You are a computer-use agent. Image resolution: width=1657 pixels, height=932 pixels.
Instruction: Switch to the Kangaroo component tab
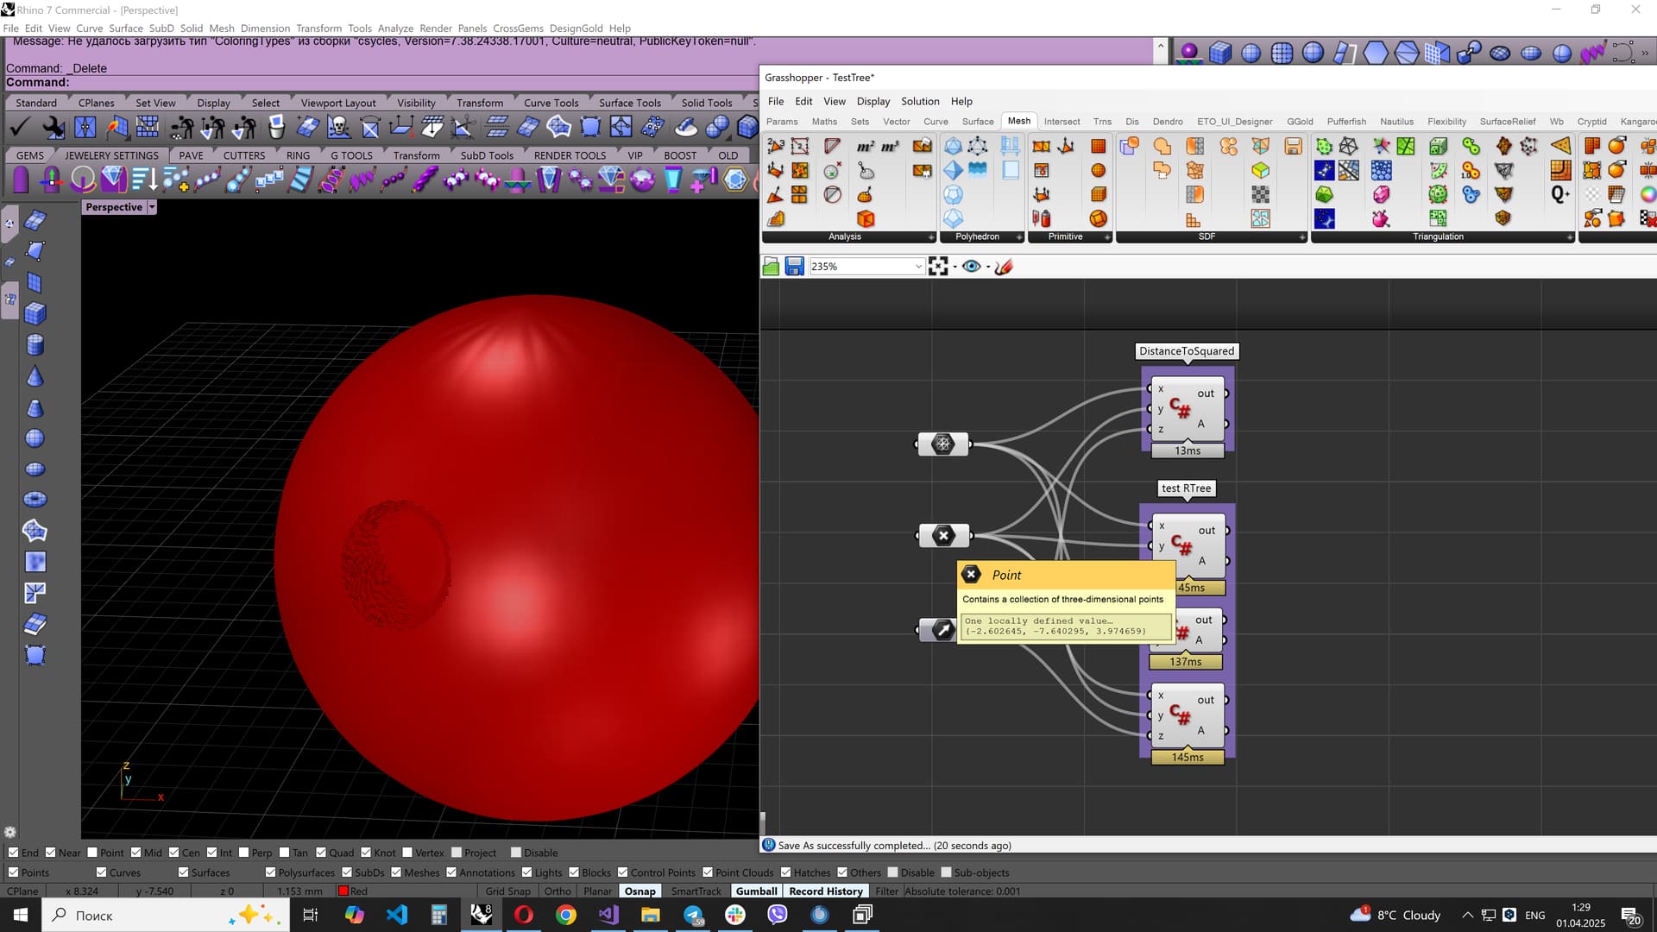[x=1637, y=122]
